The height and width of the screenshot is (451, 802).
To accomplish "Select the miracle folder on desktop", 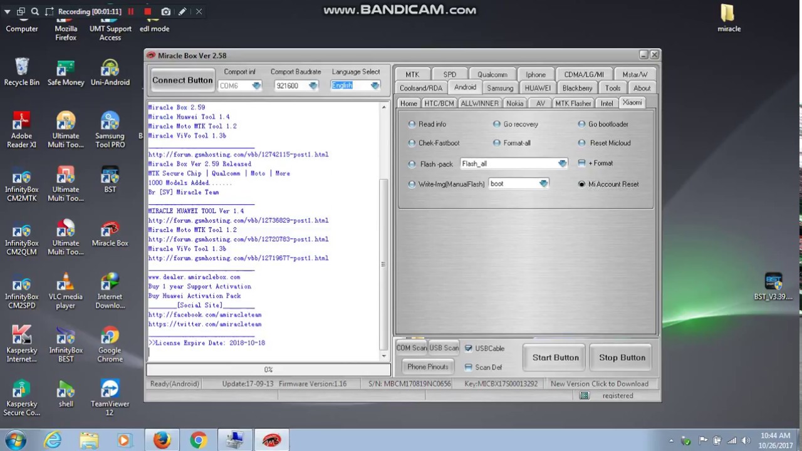I will [x=729, y=18].
